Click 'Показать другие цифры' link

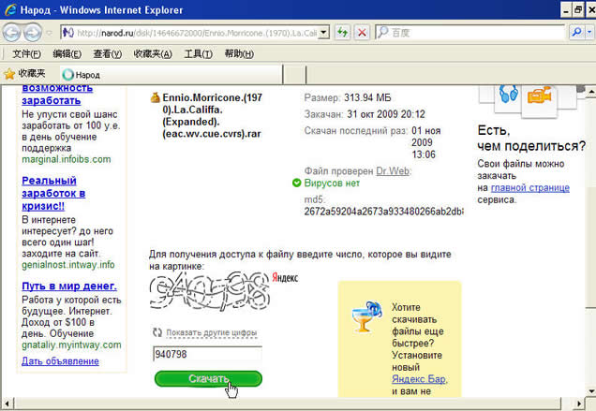pos(212,332)
